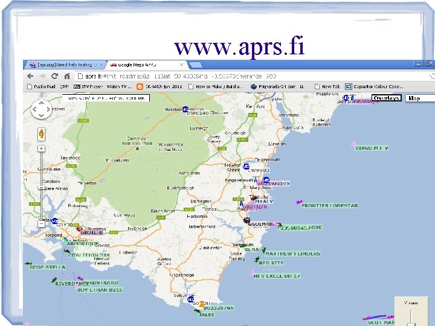
Task: Click the Overlays button on the map
Action: [x=386, y=98]
